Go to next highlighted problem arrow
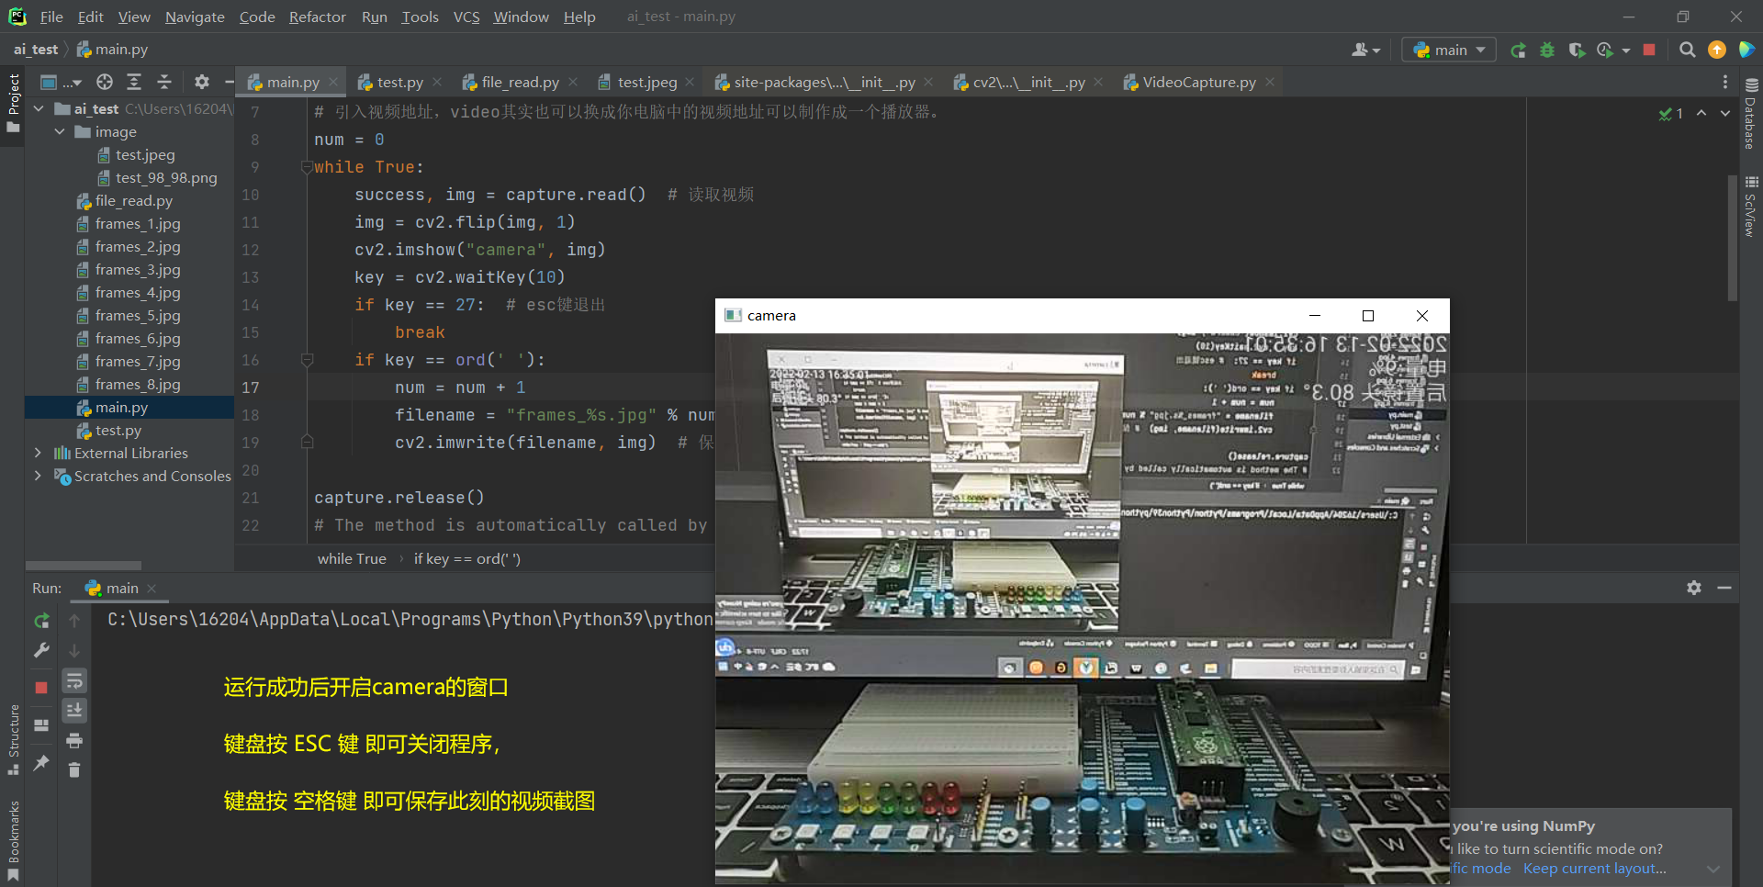 coord(1725,113)
